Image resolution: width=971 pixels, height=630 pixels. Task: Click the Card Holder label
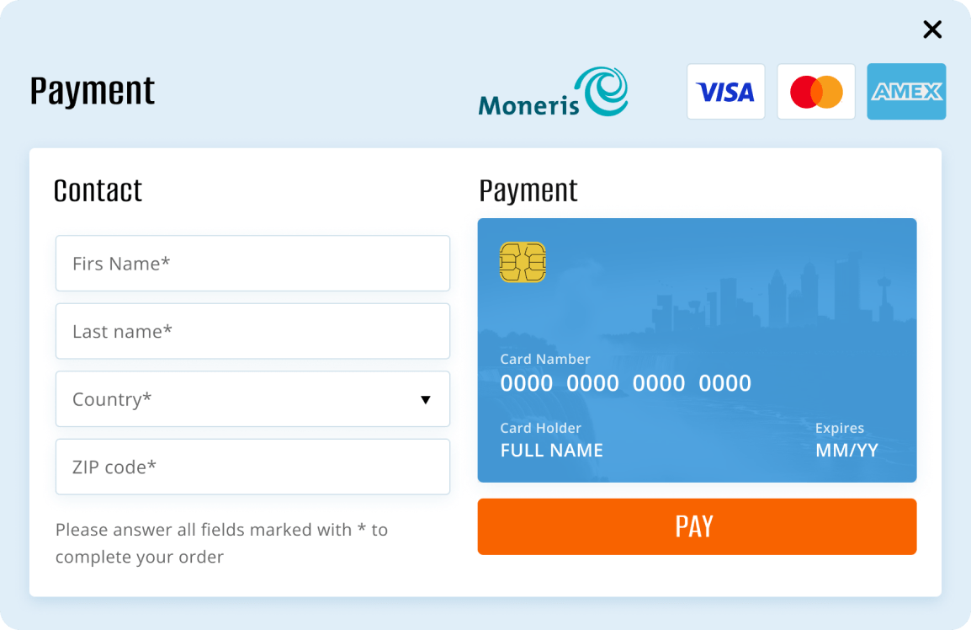pos(540,429)
